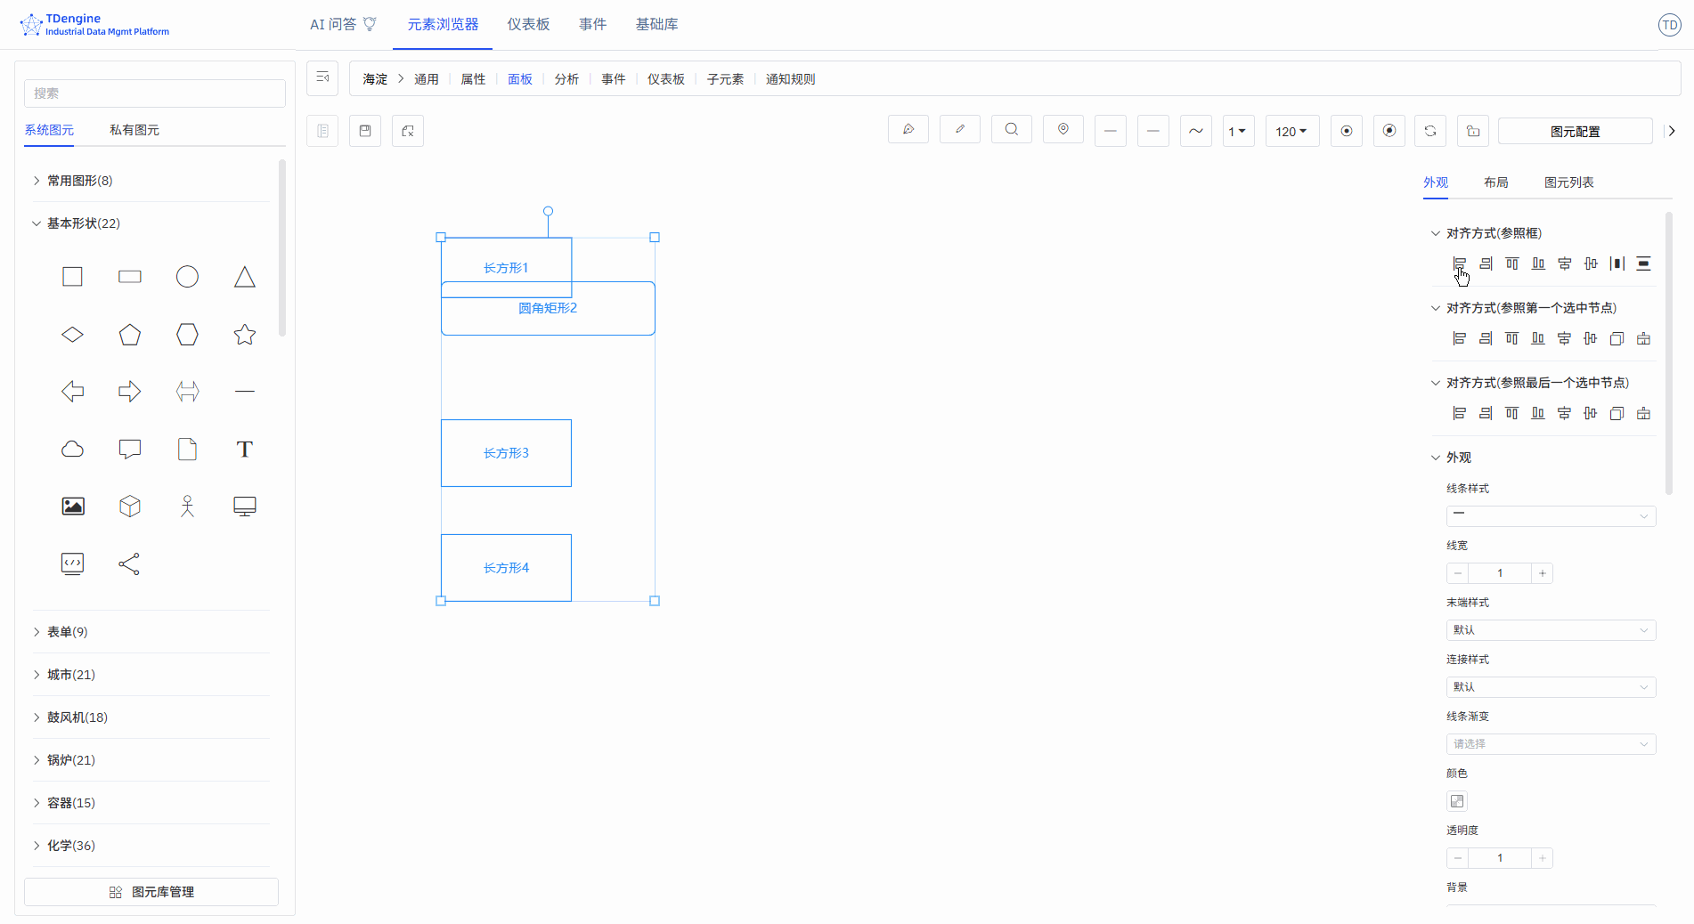Click the 图元库管理 button

click(151, 892)
